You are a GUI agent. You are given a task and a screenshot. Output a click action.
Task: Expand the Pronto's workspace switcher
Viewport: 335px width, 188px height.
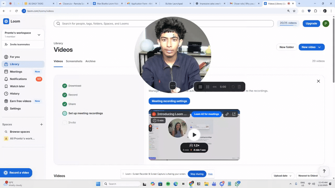(x=23, y=35)
